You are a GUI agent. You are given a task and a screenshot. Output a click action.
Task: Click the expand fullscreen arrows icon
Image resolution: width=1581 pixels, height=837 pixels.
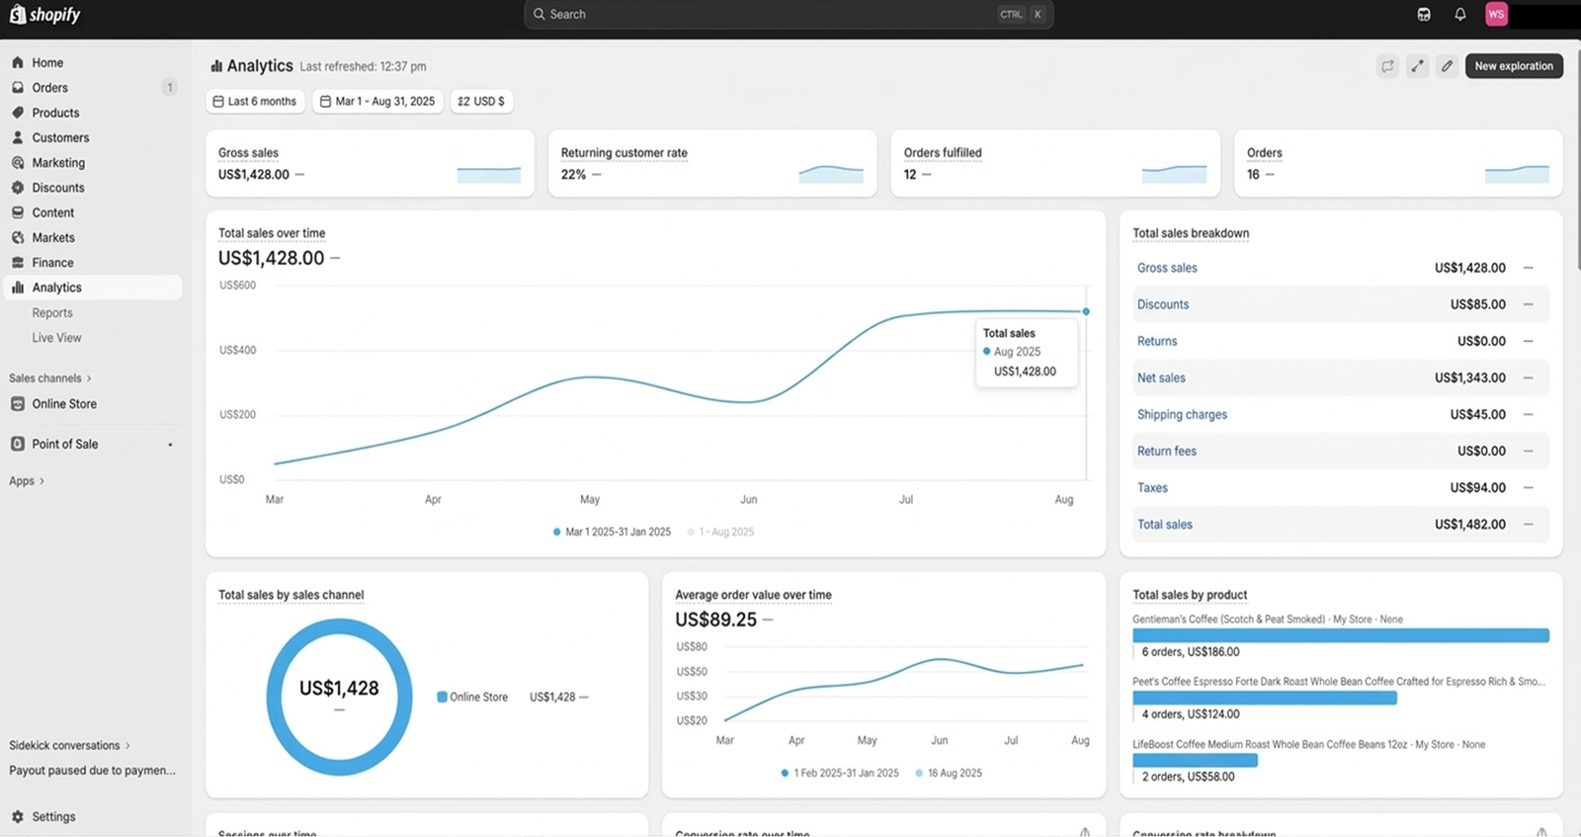point(1417,66)
